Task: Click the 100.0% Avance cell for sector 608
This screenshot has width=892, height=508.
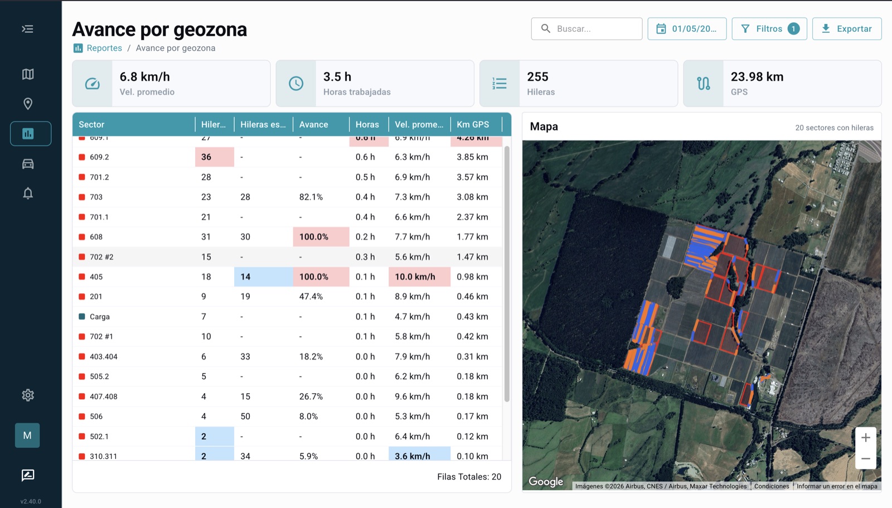Action: 321,237
